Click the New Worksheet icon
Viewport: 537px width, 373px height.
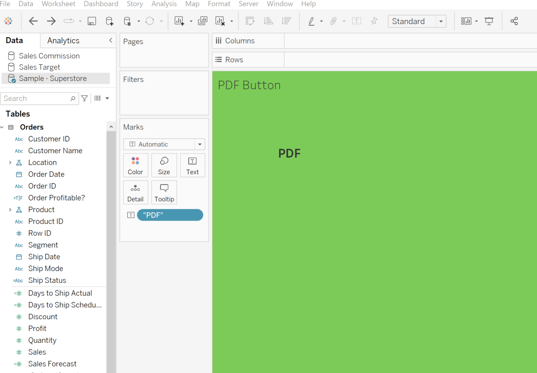[179, 21]
